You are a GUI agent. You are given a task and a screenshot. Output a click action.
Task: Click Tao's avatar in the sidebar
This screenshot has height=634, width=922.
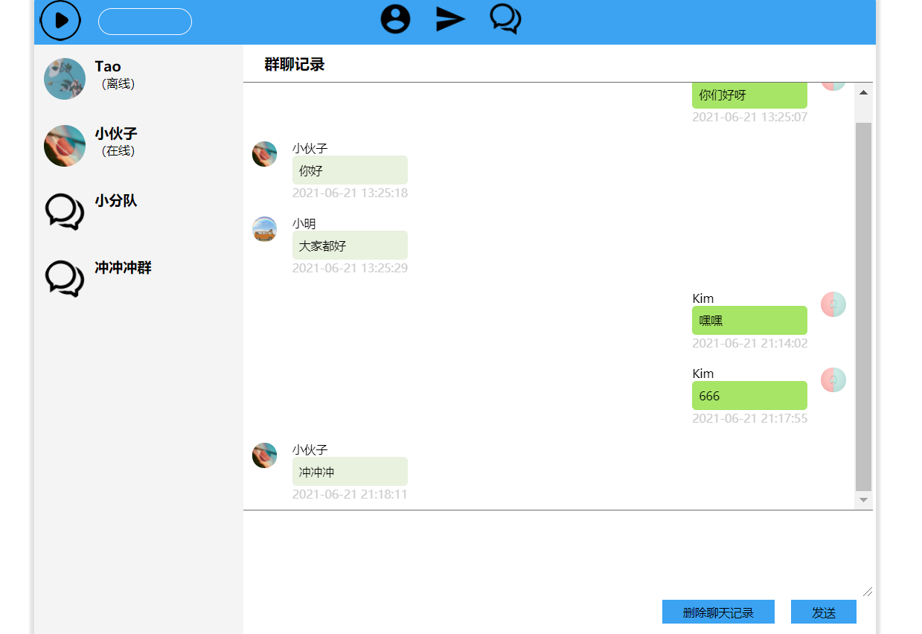(x=64, y=78)
